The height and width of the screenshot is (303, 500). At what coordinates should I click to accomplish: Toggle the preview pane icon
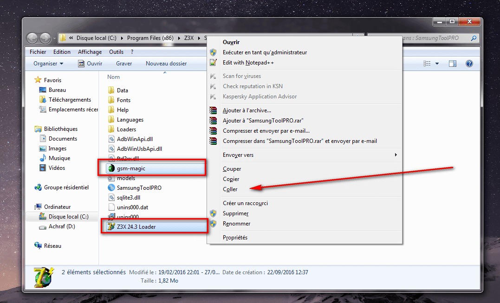pyautogui.click(x=453, y=64)
